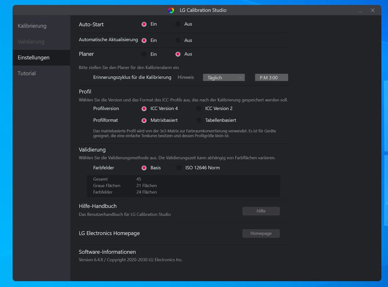Select Basis color fields option
Screen dimensions: 388x287
pos(144,168)
